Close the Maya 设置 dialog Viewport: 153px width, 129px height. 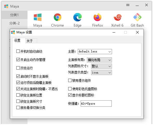tap(137, 32)
